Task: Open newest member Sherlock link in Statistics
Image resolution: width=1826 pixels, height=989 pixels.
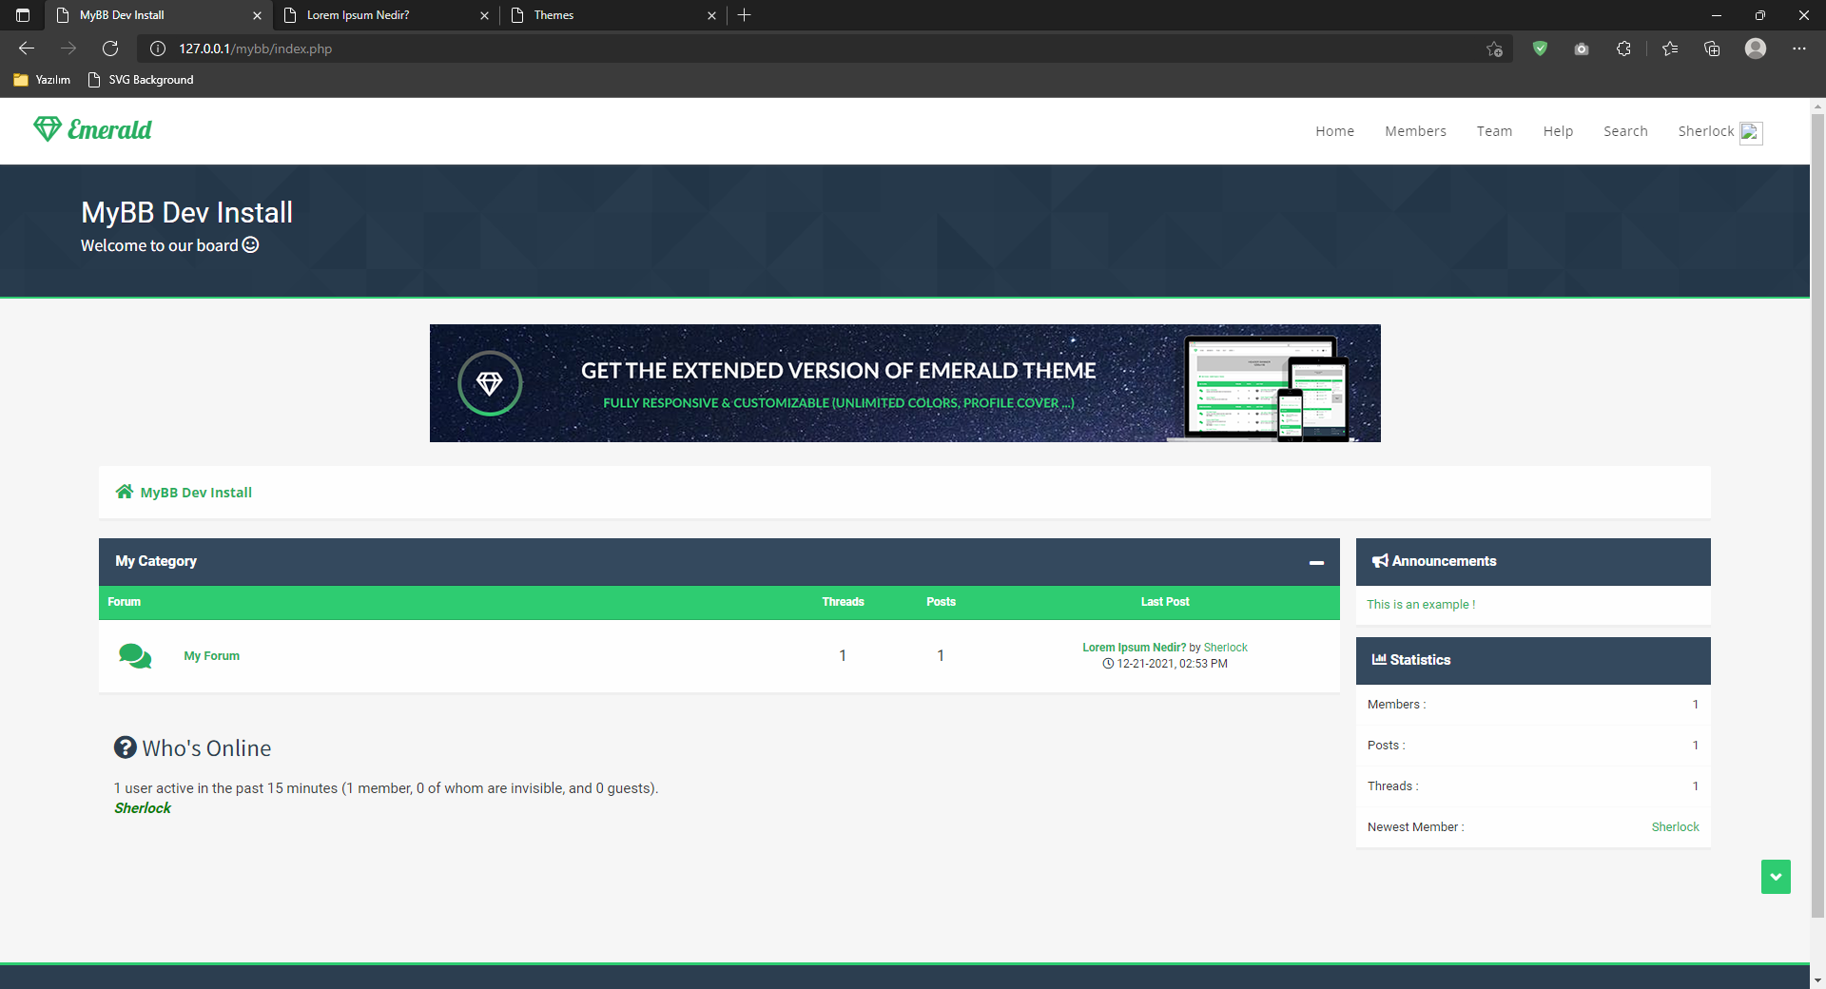Action: click(x=1675, y=827)
